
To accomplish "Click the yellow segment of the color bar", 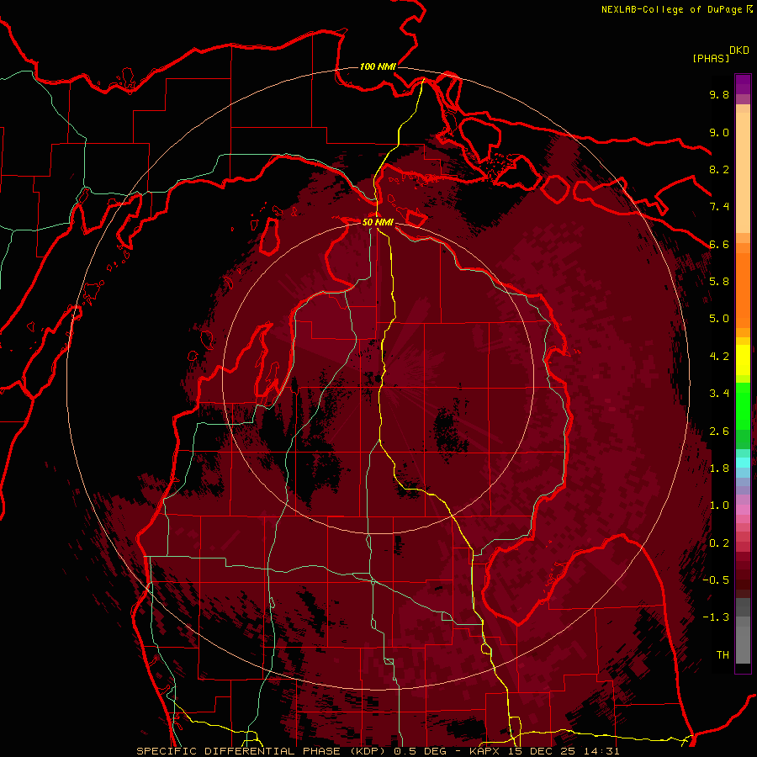I will [743, 360].
